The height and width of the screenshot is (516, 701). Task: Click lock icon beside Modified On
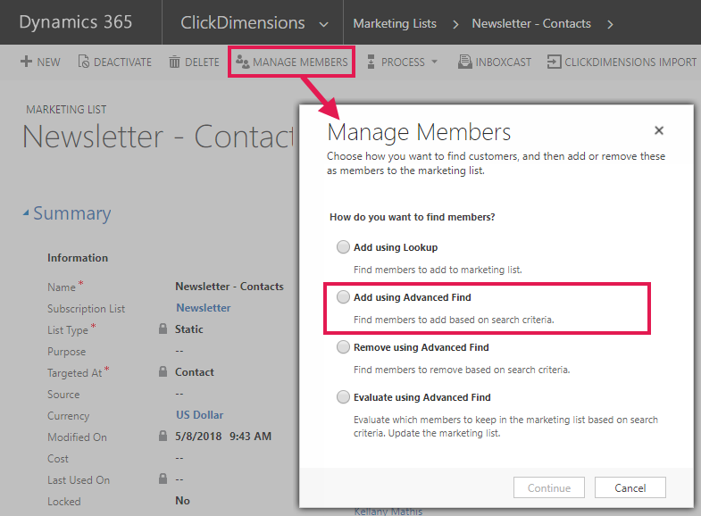point(163,436)
